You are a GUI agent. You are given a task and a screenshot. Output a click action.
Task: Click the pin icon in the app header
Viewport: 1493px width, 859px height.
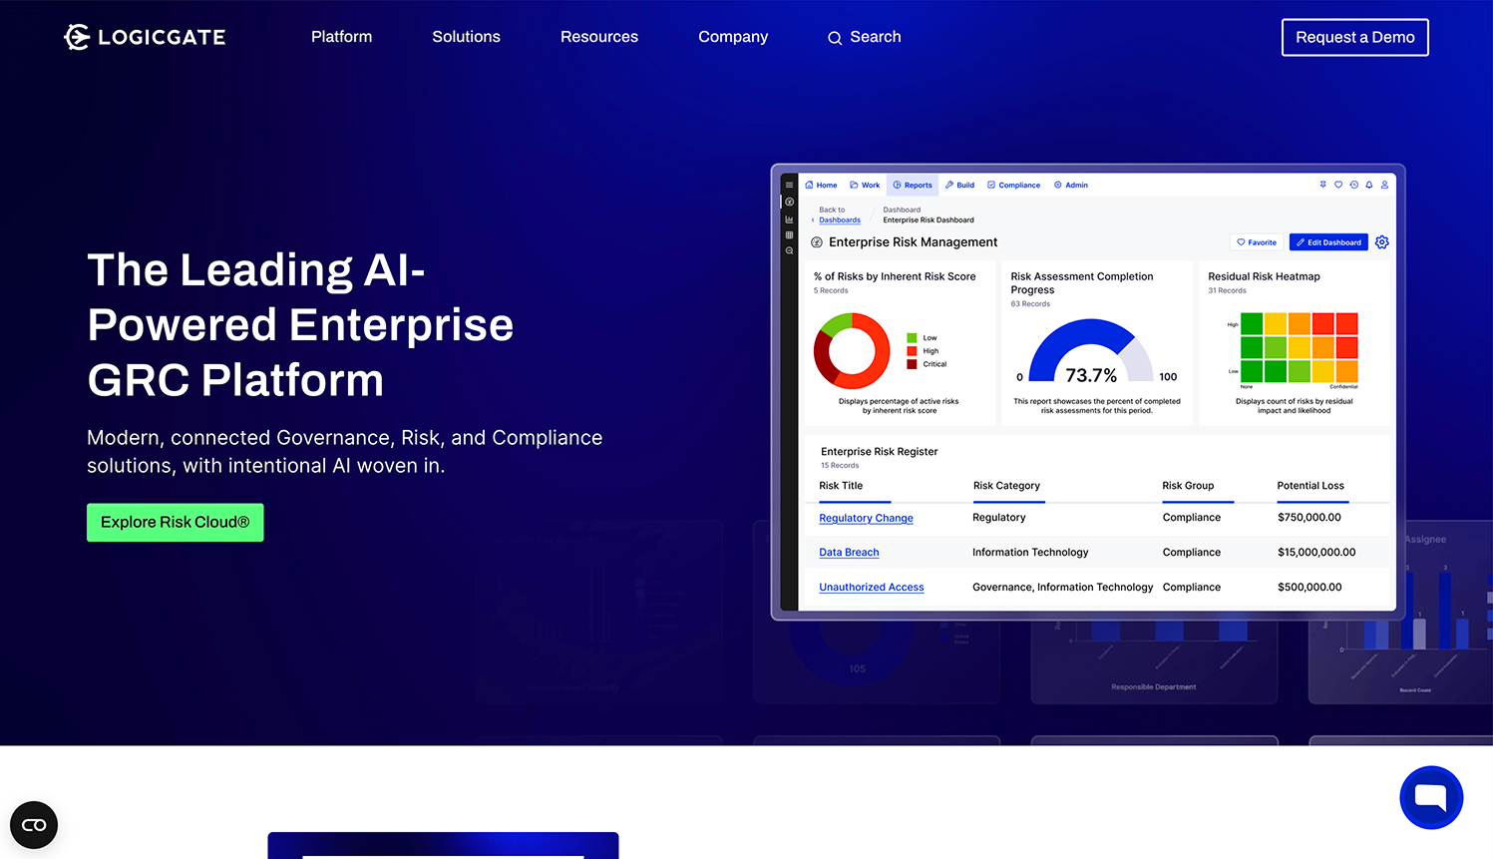[x=1323, y=185]
